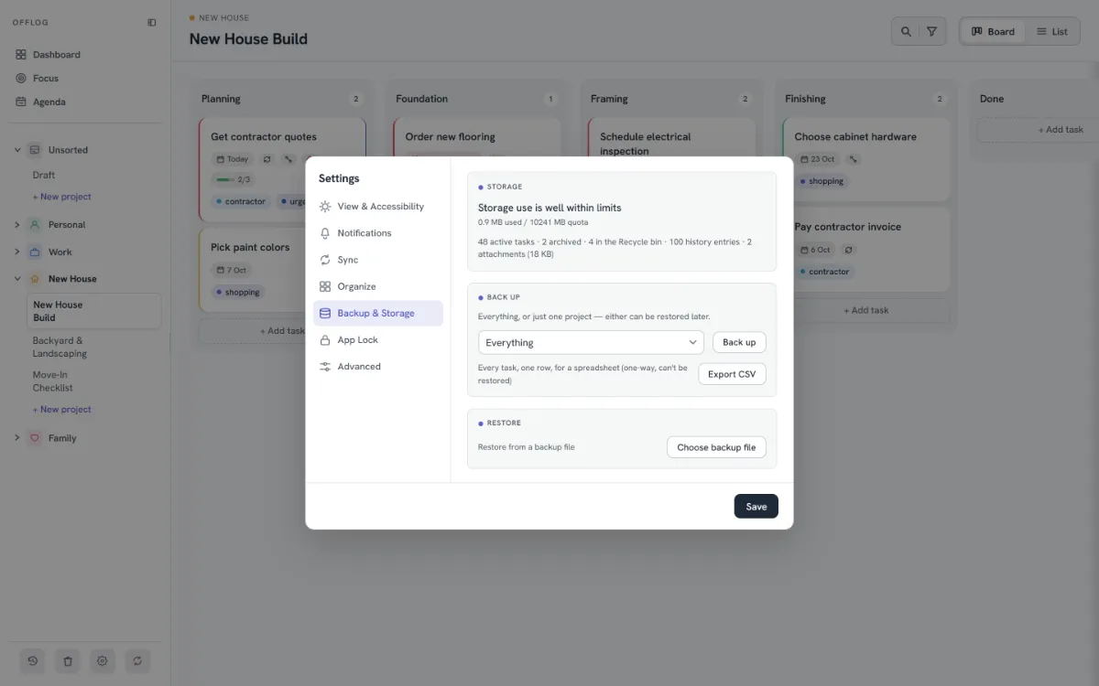Click Export CSV button

pos(732,374)
